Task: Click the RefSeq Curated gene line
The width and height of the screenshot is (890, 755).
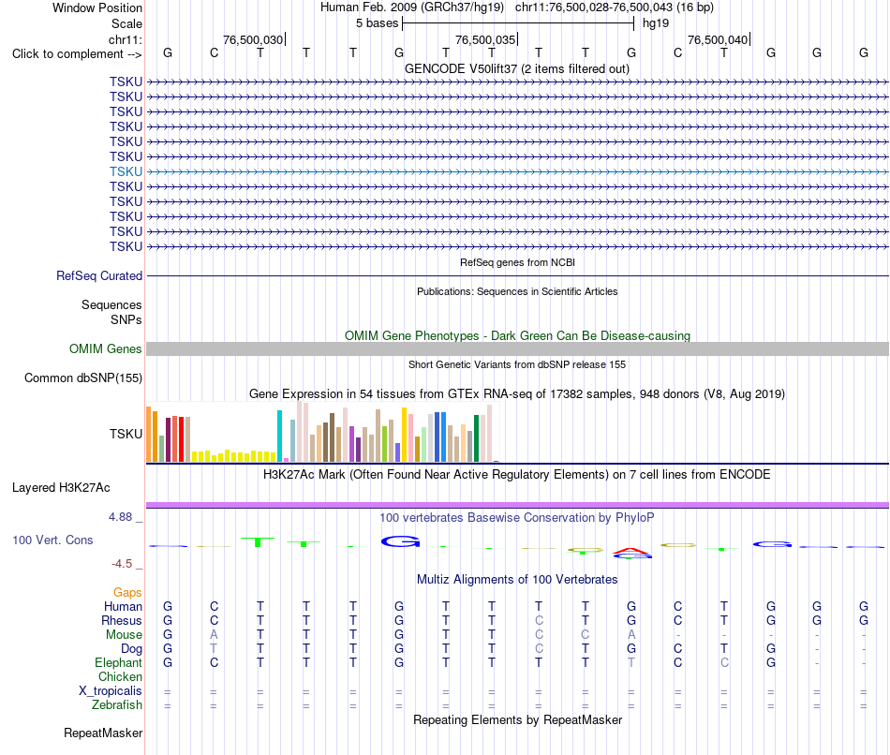Action: 517,276
